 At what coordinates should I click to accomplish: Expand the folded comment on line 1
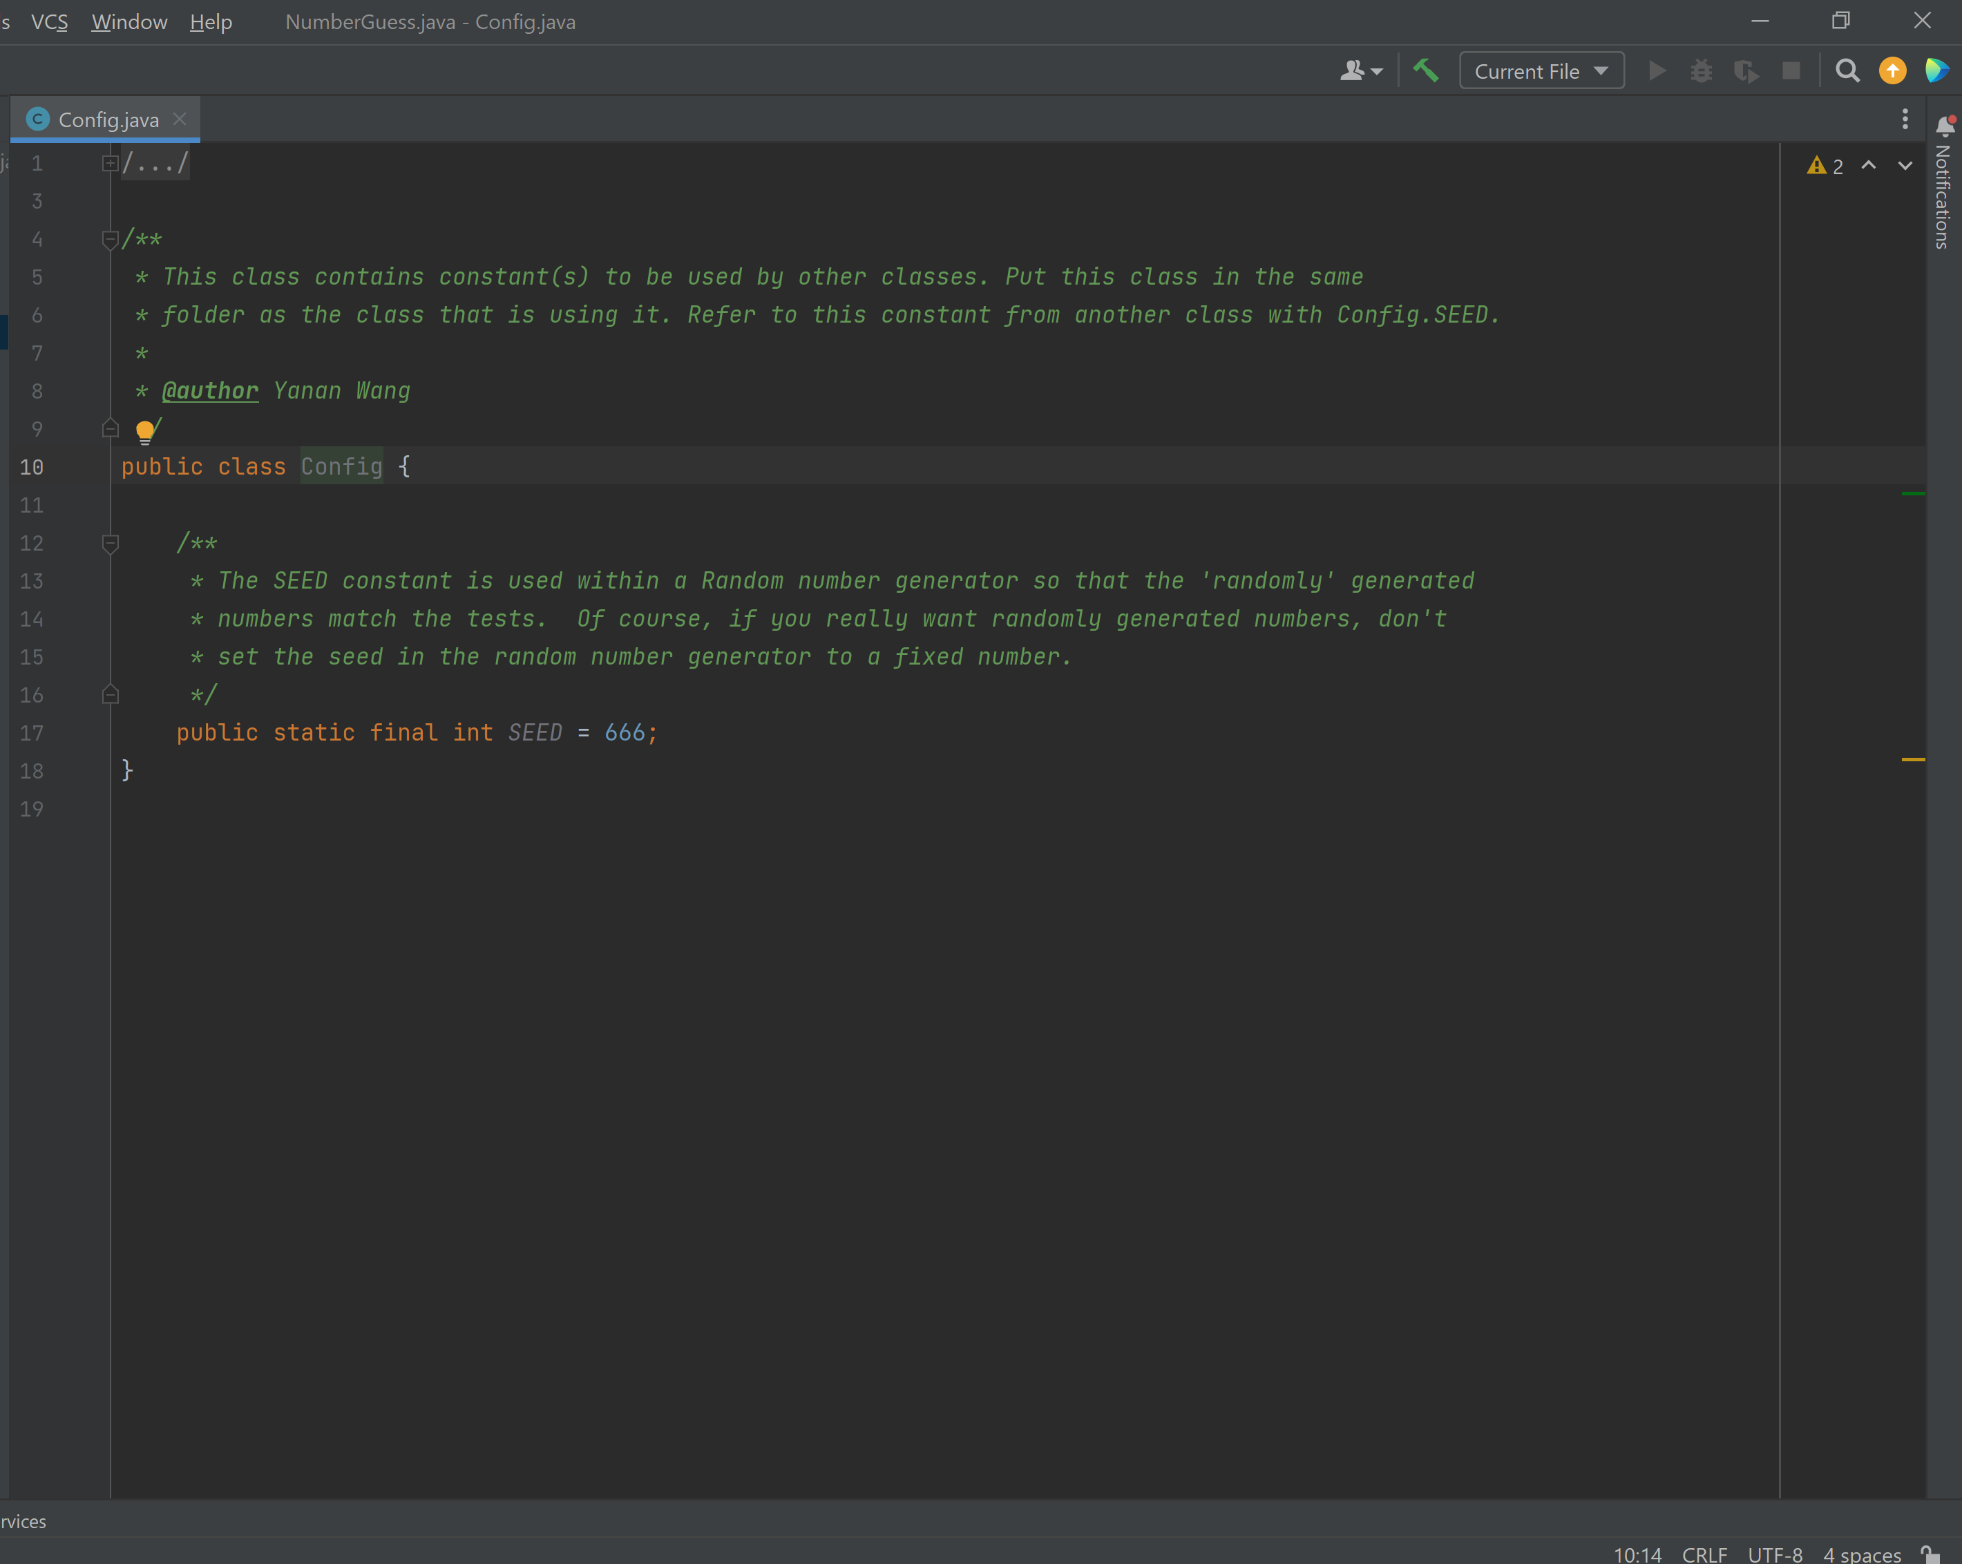pos(110,164)
